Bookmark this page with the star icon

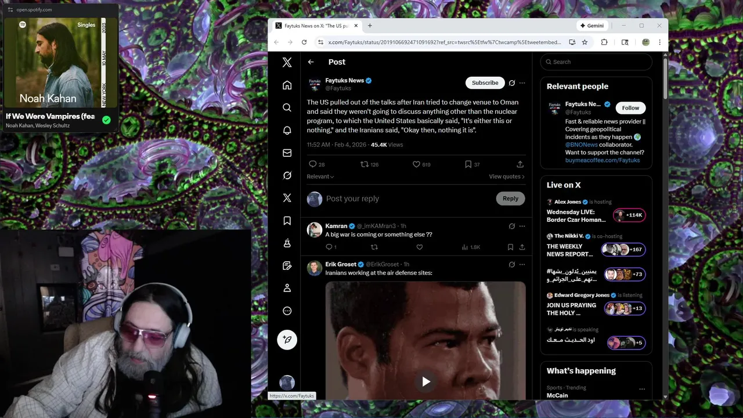[585, 42]
